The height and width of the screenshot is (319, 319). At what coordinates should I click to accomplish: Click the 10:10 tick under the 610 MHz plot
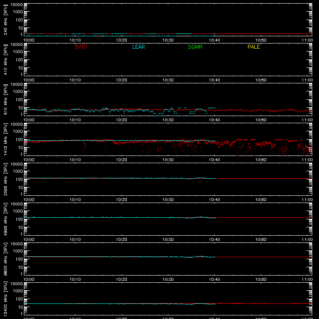pos(75,120)
